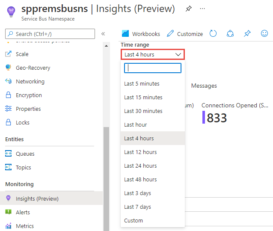Open Alerts in Monitoring section
This screenshot has width=273, height=231.
tap(23, 212)
